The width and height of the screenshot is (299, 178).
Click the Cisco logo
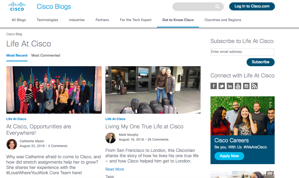click(x=17, y=6)
